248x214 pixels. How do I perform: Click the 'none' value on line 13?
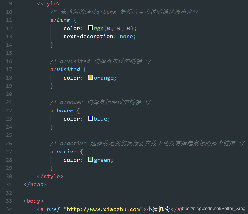pyautogui.click(x=126, y=37)
